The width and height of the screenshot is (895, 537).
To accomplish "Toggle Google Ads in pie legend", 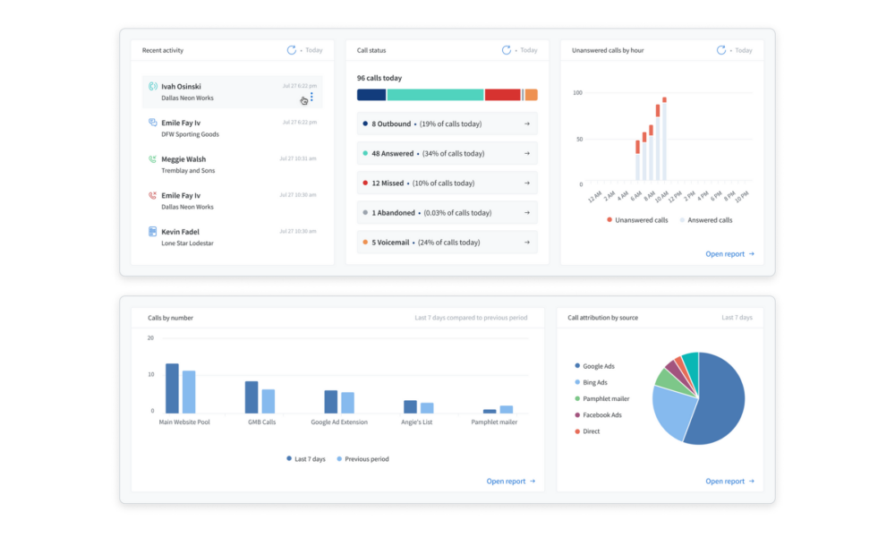I will (594, 366).
